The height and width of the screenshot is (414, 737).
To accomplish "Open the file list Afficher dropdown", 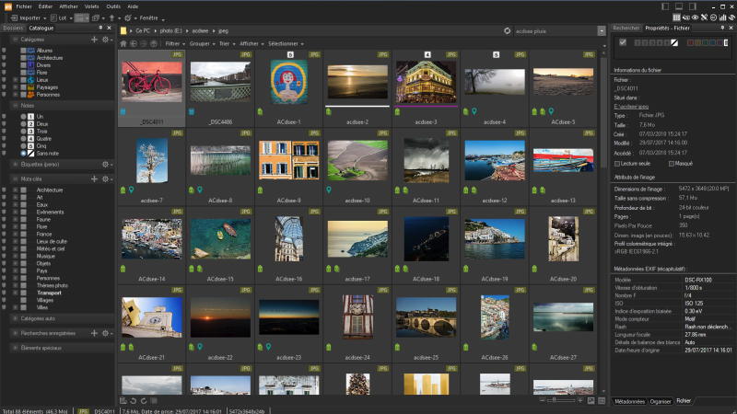I will tap(252, 43).
